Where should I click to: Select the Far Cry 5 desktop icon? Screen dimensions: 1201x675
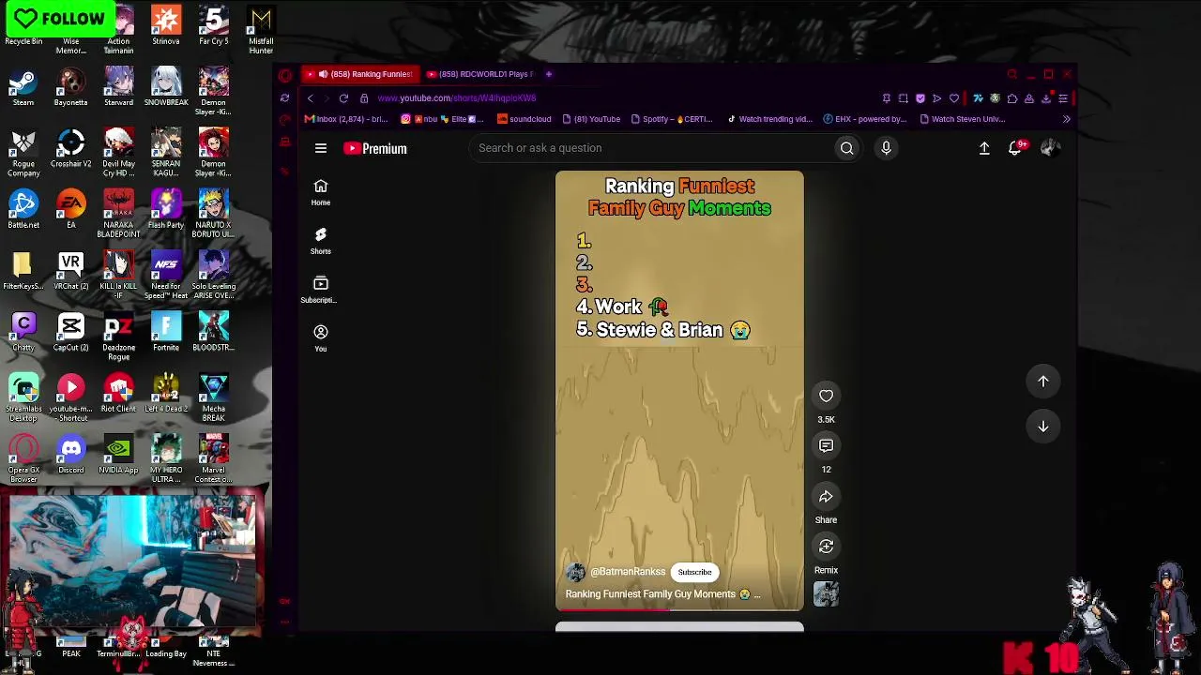pos(214,26)
